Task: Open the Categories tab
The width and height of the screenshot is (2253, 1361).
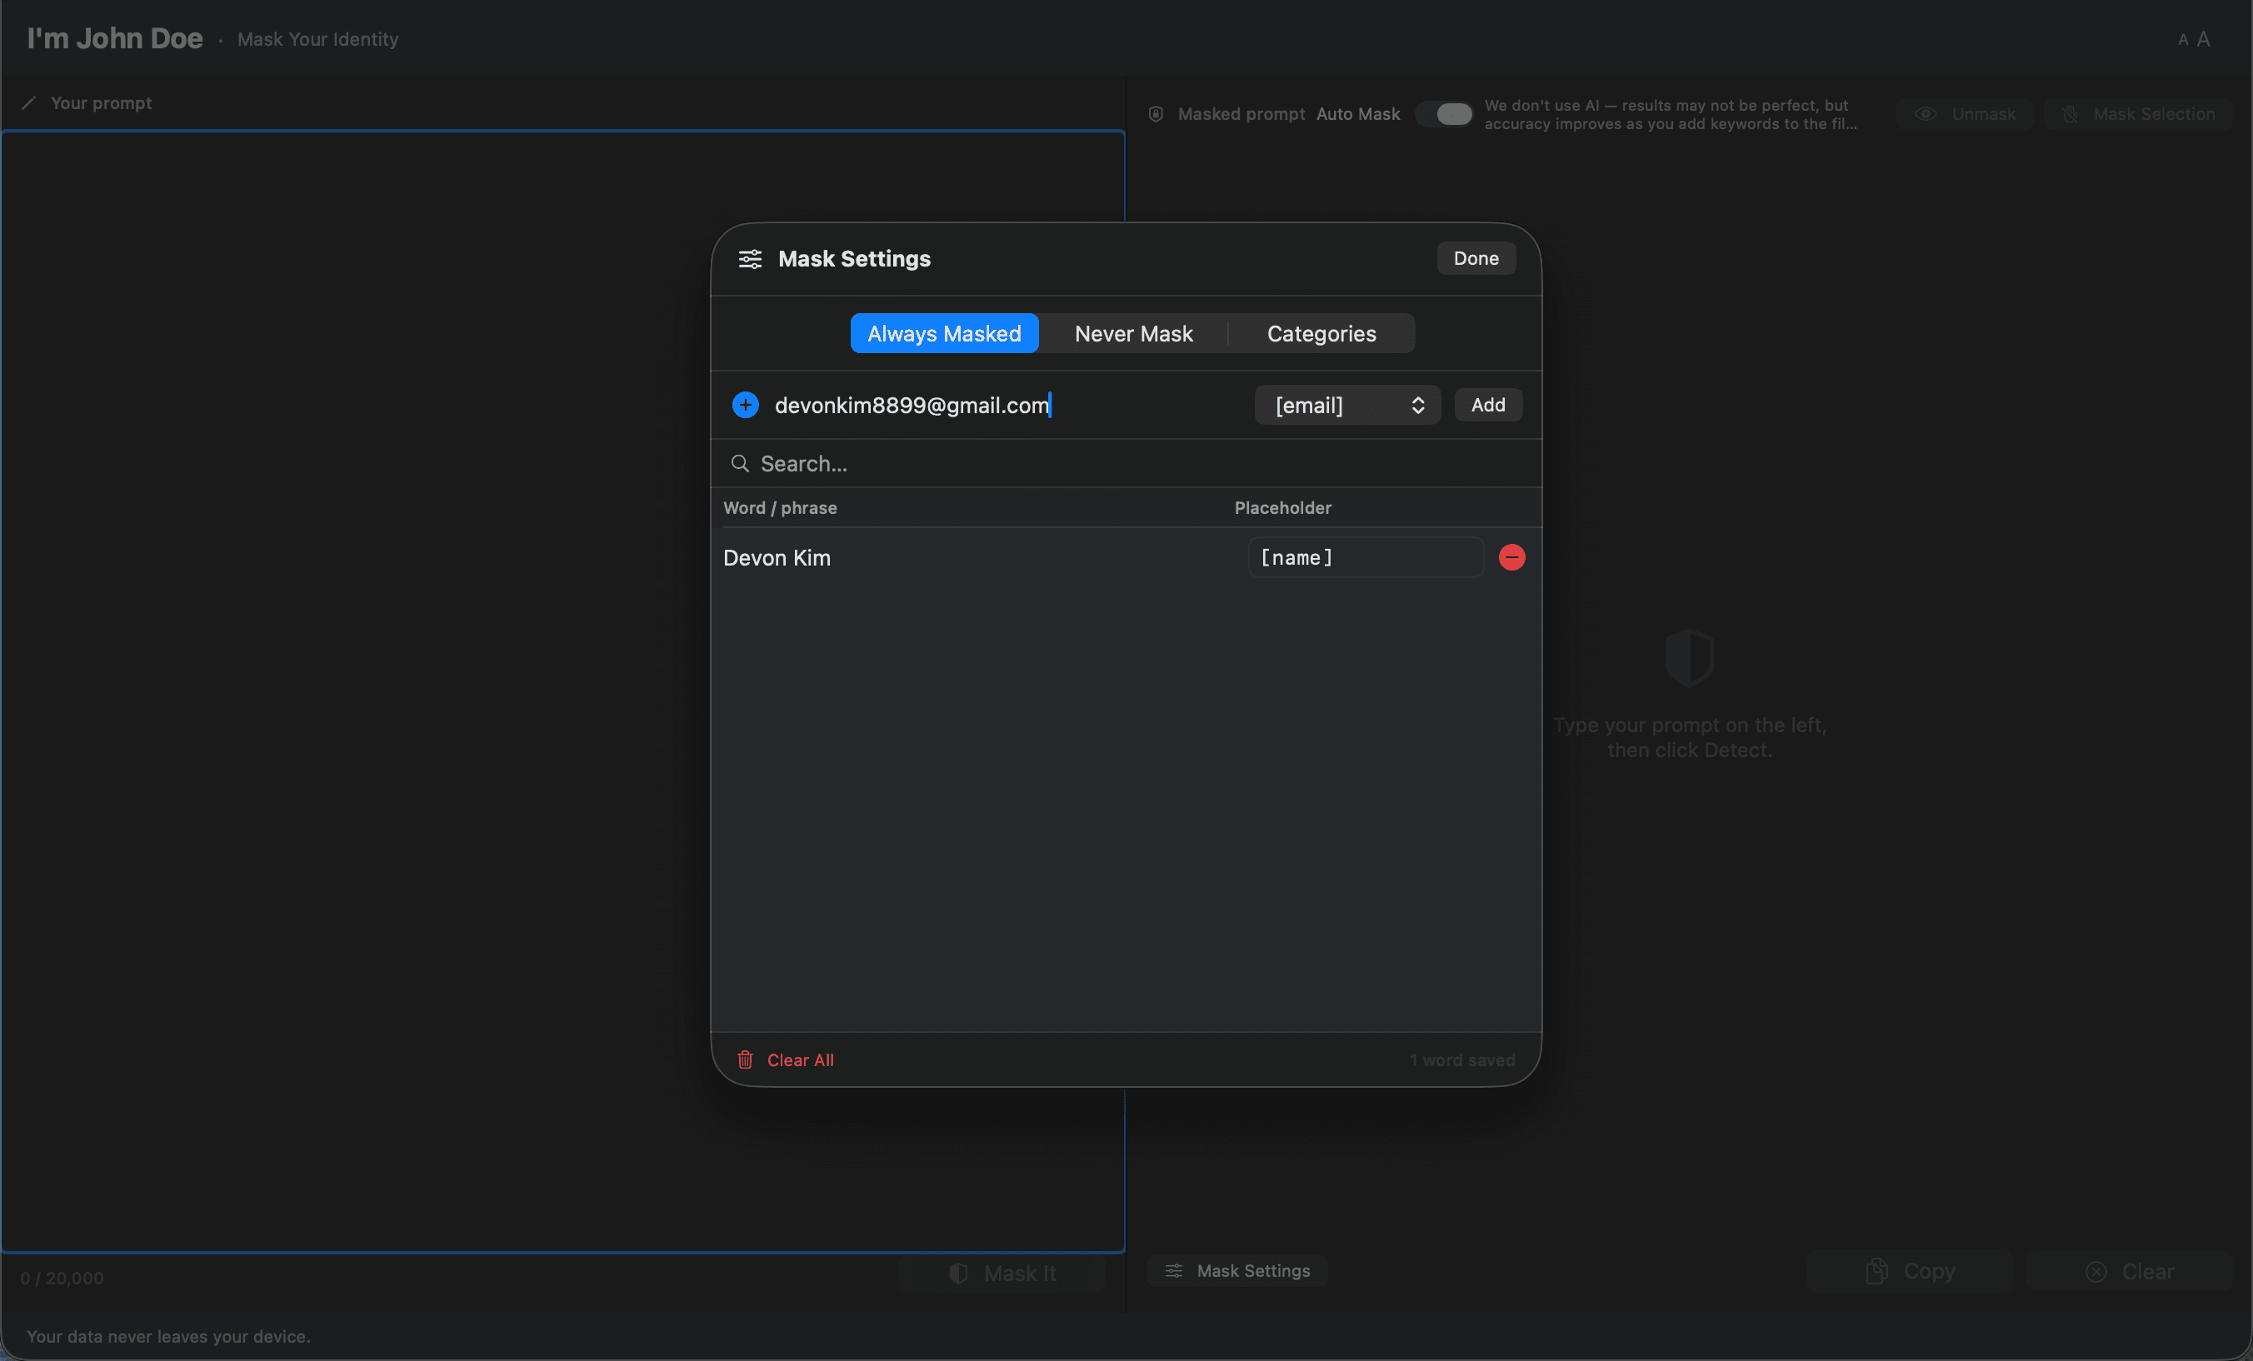Action: point(1321,332)
